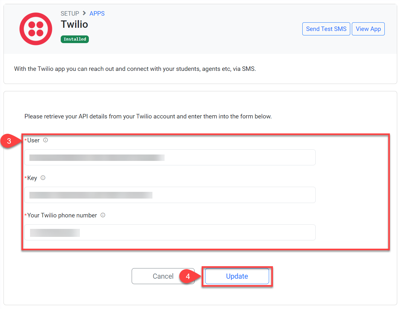The image size is (402, 309).
Task: Click the Your Twilio phone number label
Action: [x=62, y=215]
